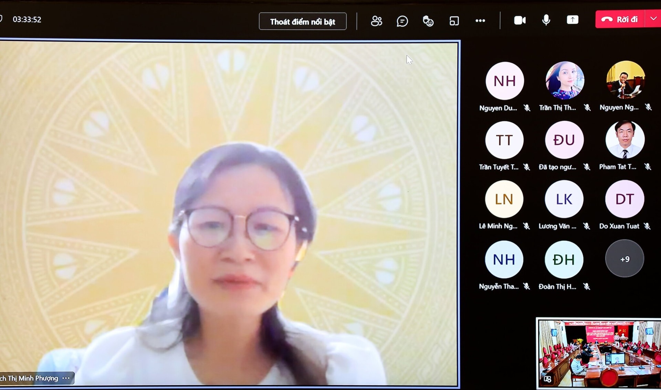Select the TT avatar of Trần Tuyết T...

point(504,140)
